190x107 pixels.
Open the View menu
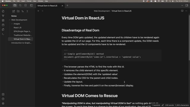coord(35,1)
